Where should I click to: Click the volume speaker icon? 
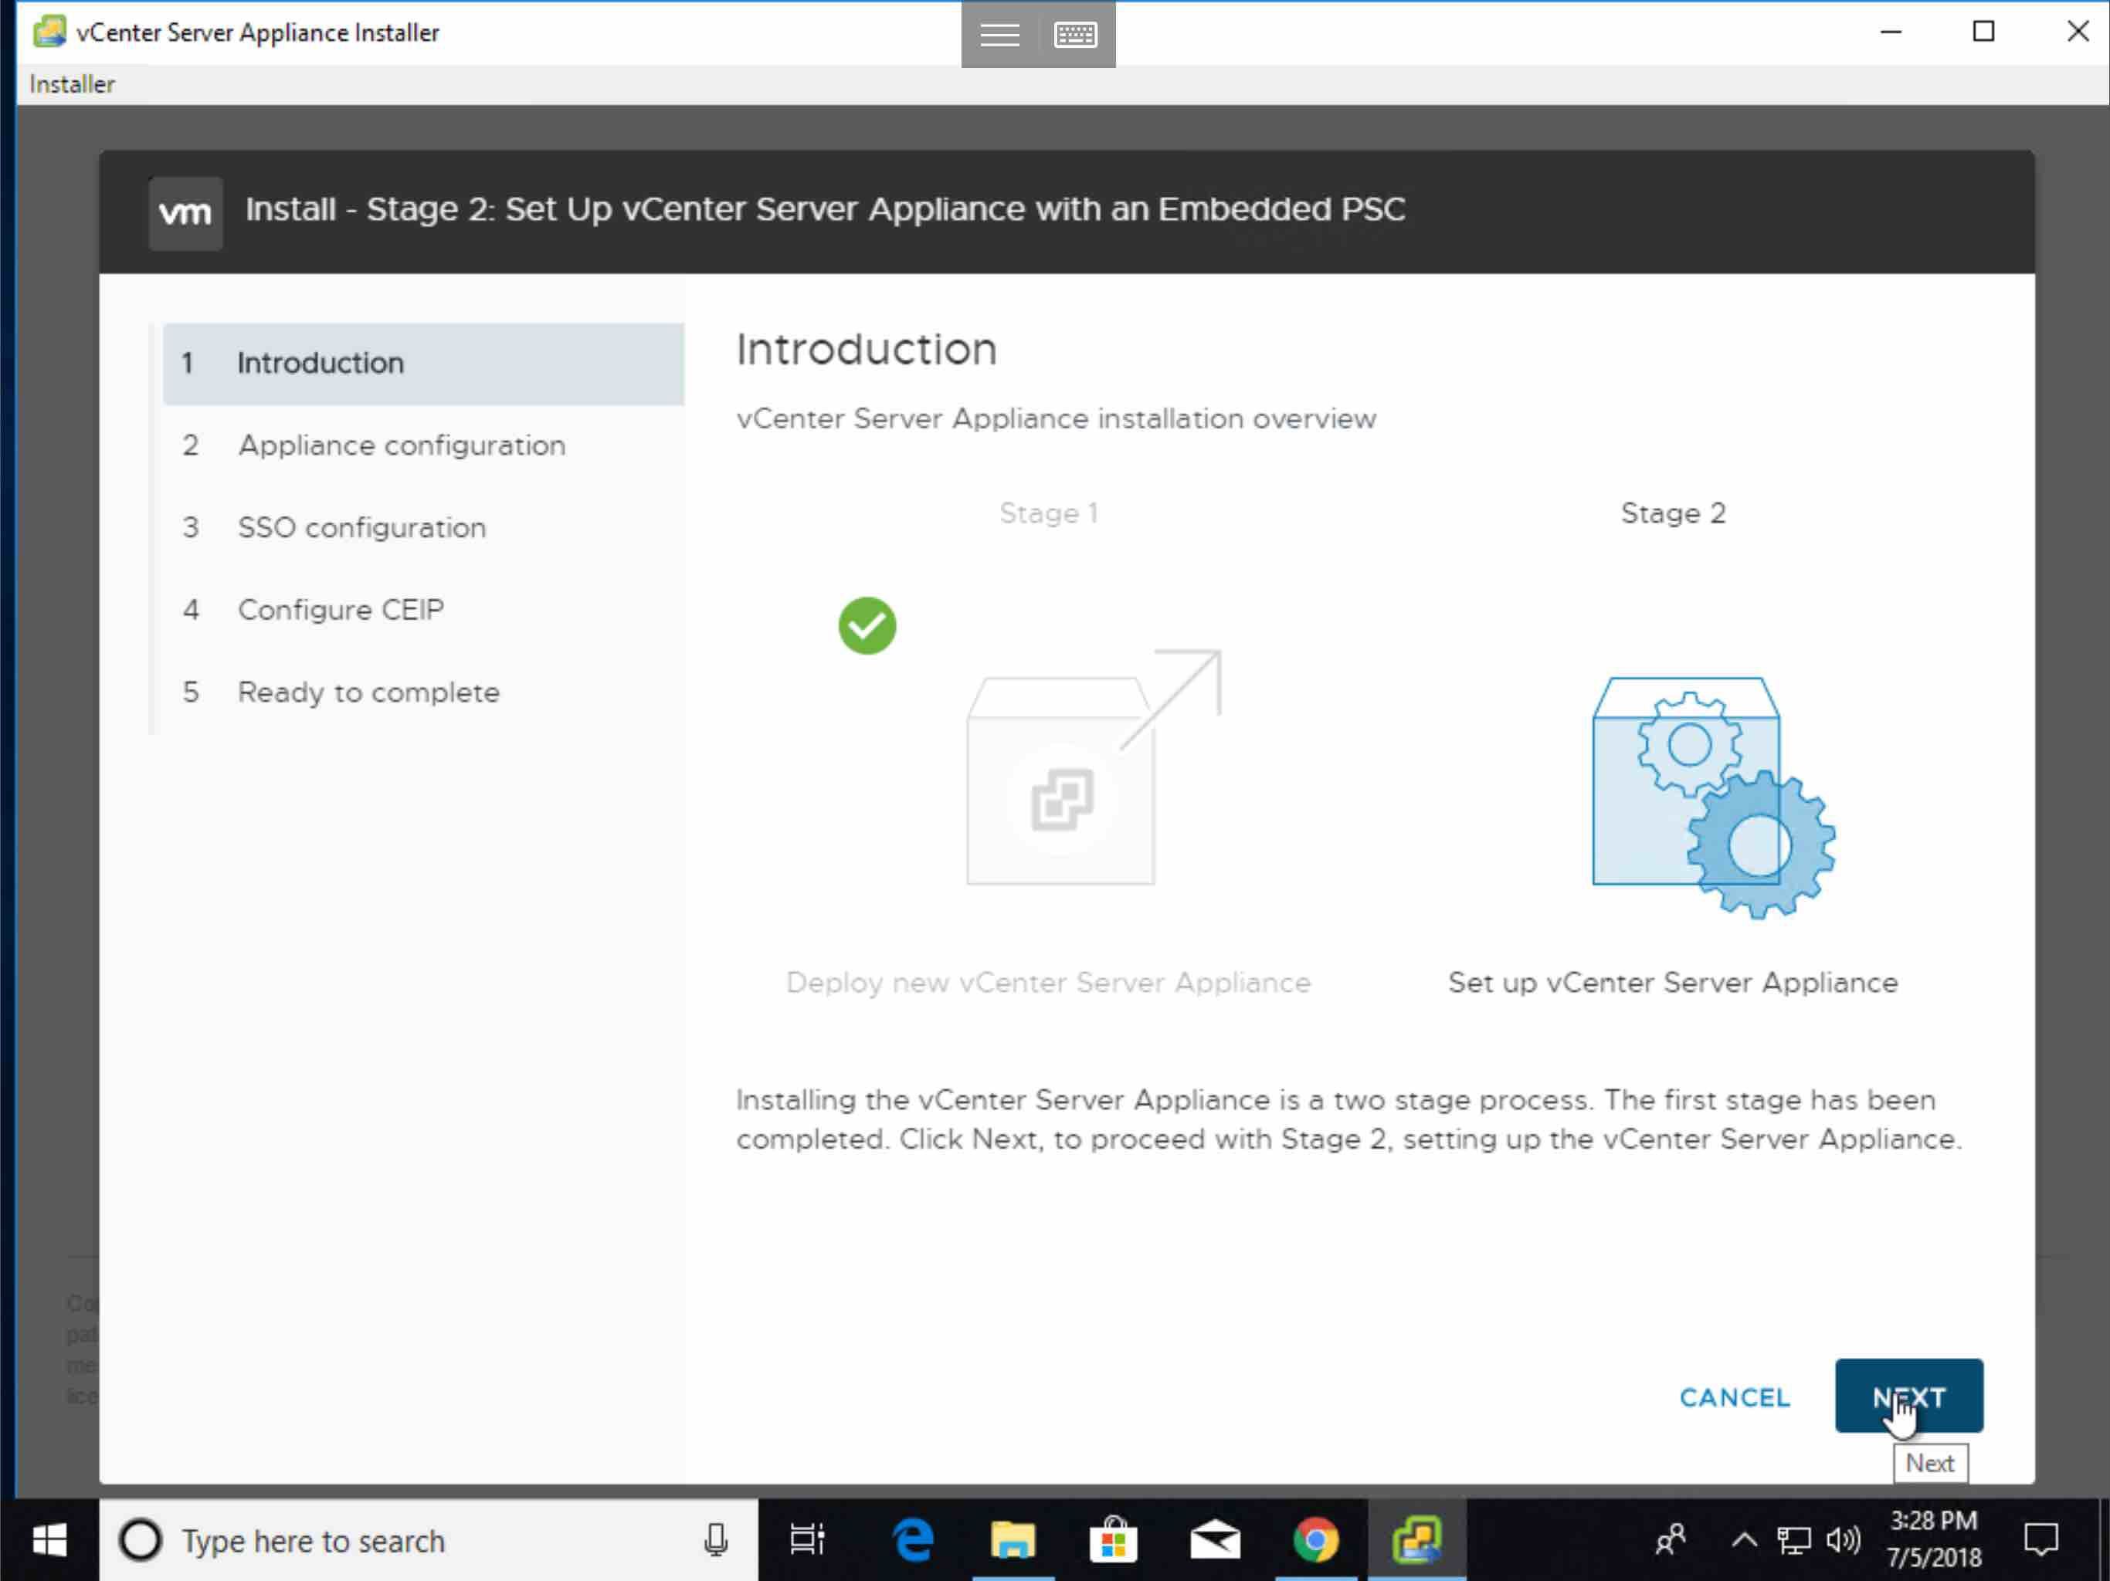[x=1843, y=1540]
